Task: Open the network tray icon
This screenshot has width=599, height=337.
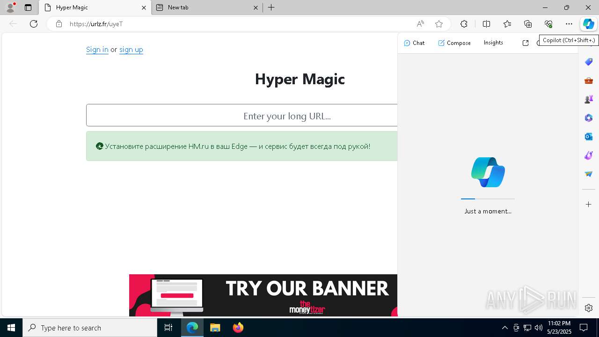Action: (527, 328)
